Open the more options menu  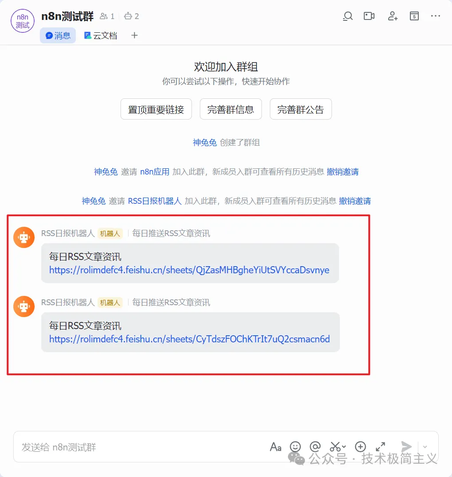pos(435,16)
